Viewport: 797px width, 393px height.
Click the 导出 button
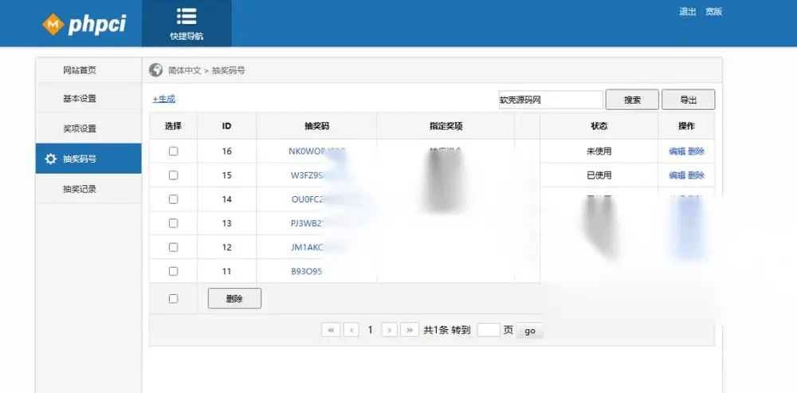689,100
